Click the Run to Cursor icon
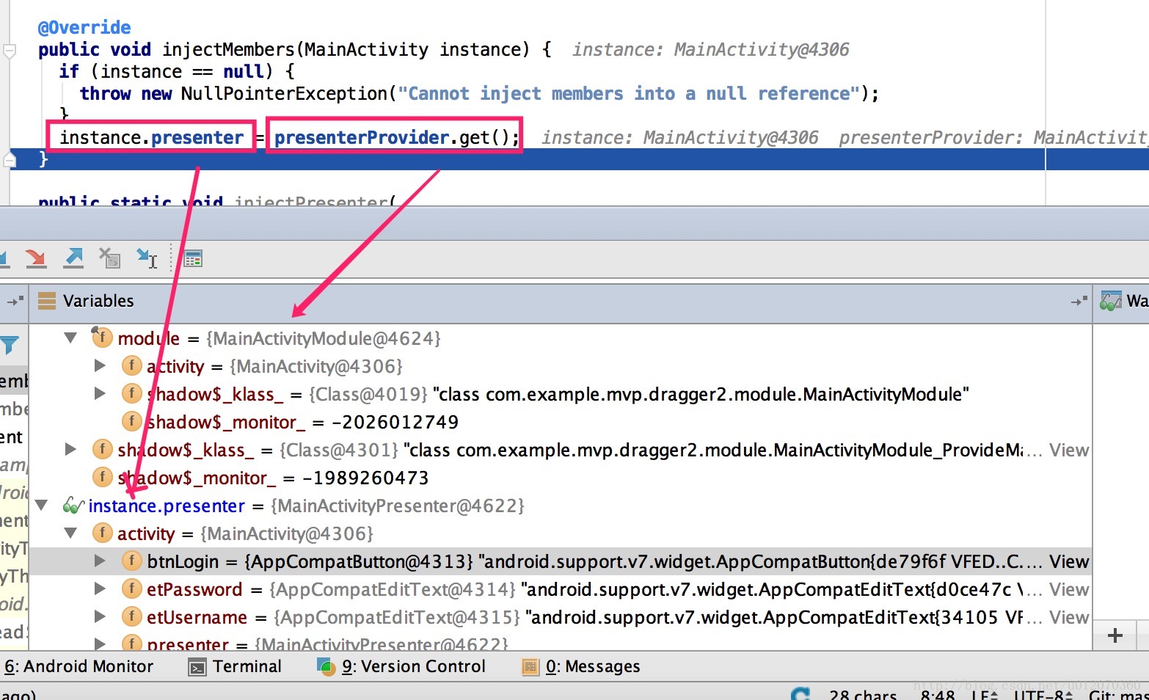The image size is (1149, 700). [x=147, y=258]
